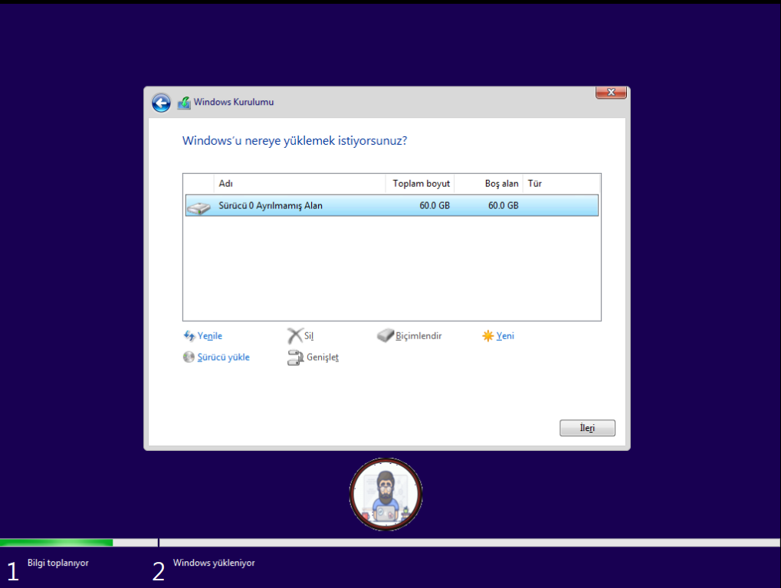Click the green Bilgi toplanıyor progress bar
Image resolution: width=781 pixels, height=588 pixels.
click(56, 542)
